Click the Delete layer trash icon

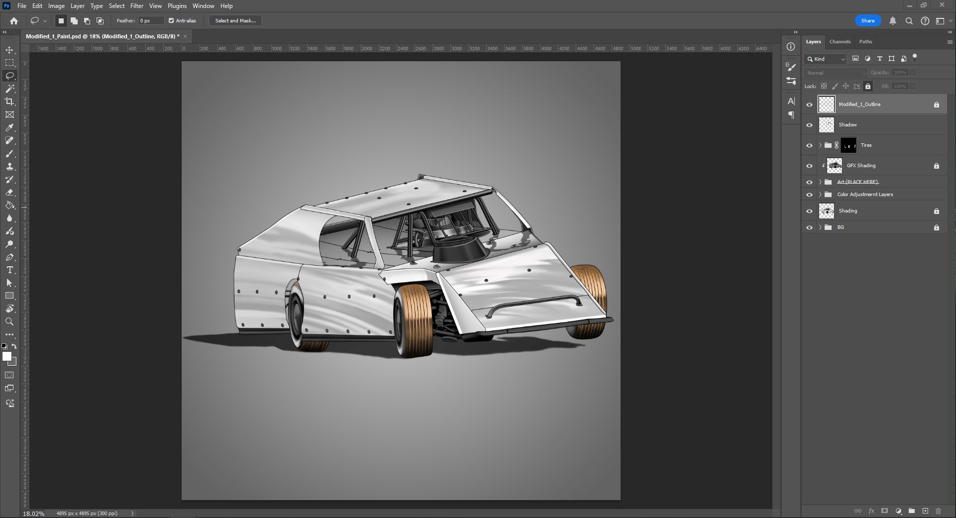click(x=938, y=511)
